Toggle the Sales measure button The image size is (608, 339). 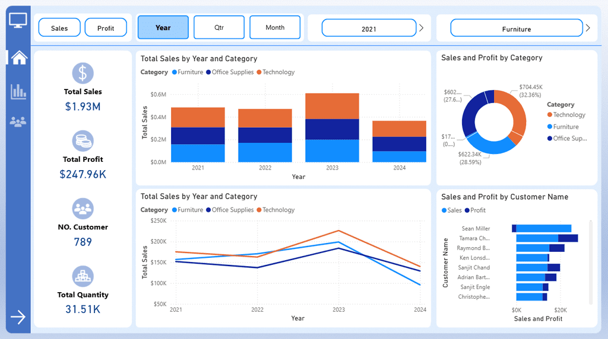(x=59, y=28)
